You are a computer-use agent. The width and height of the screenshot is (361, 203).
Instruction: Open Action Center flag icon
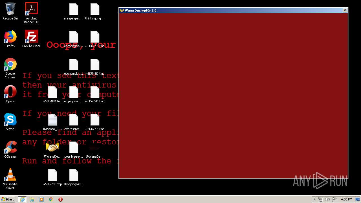click(x=334, y=199)
